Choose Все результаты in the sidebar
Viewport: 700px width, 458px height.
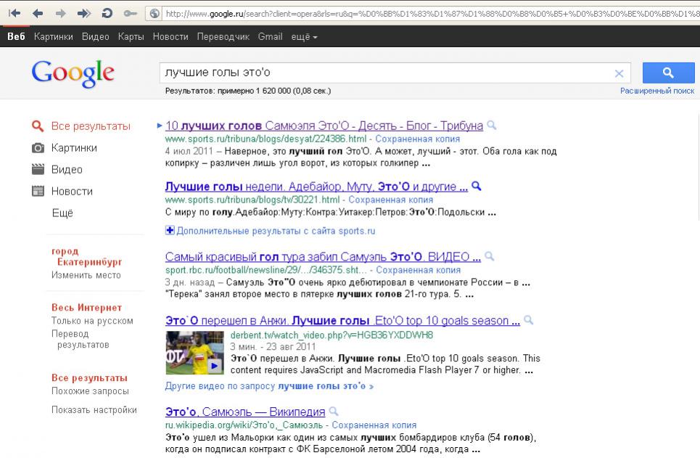pos(91,126)
